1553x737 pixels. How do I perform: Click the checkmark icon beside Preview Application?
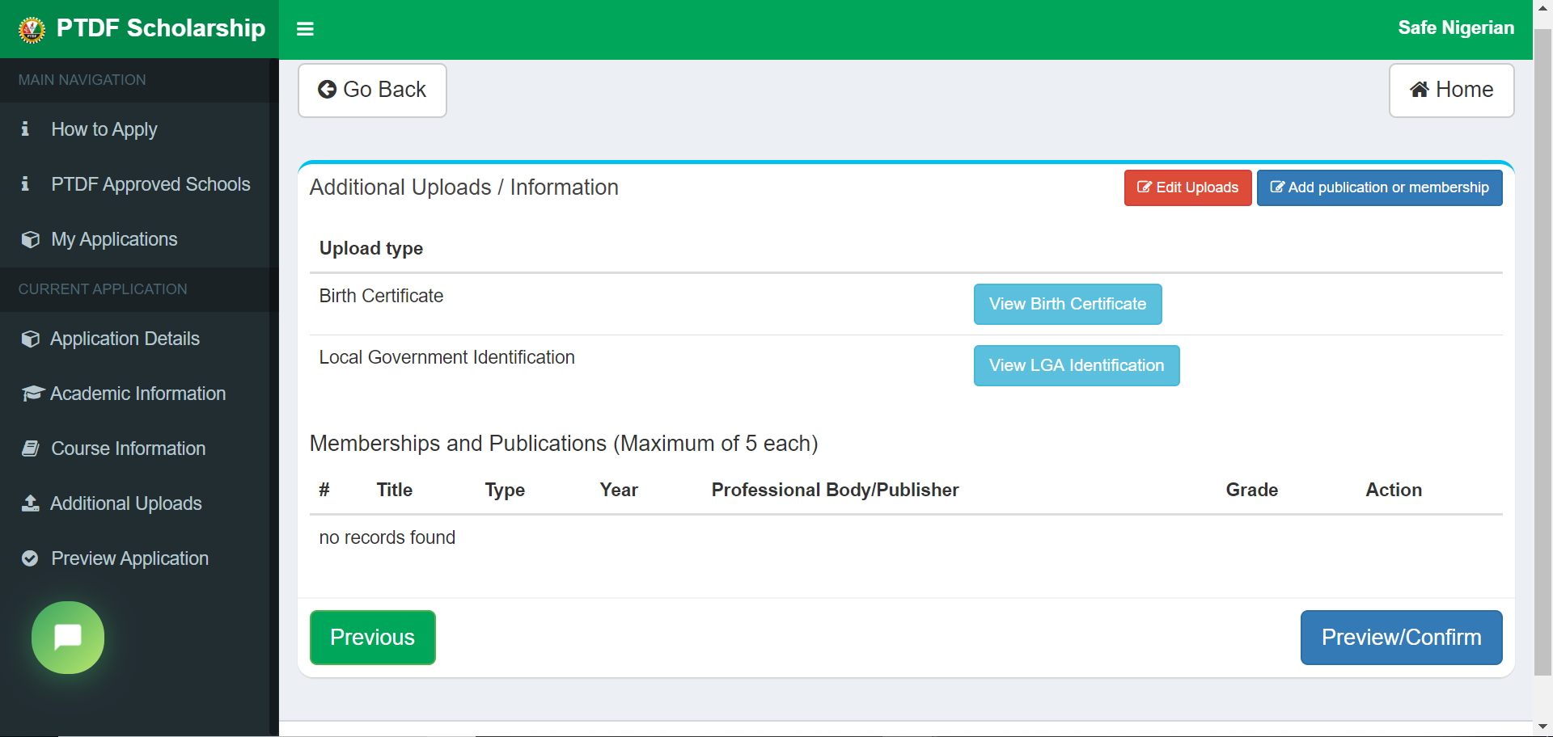tap(30, 558)
